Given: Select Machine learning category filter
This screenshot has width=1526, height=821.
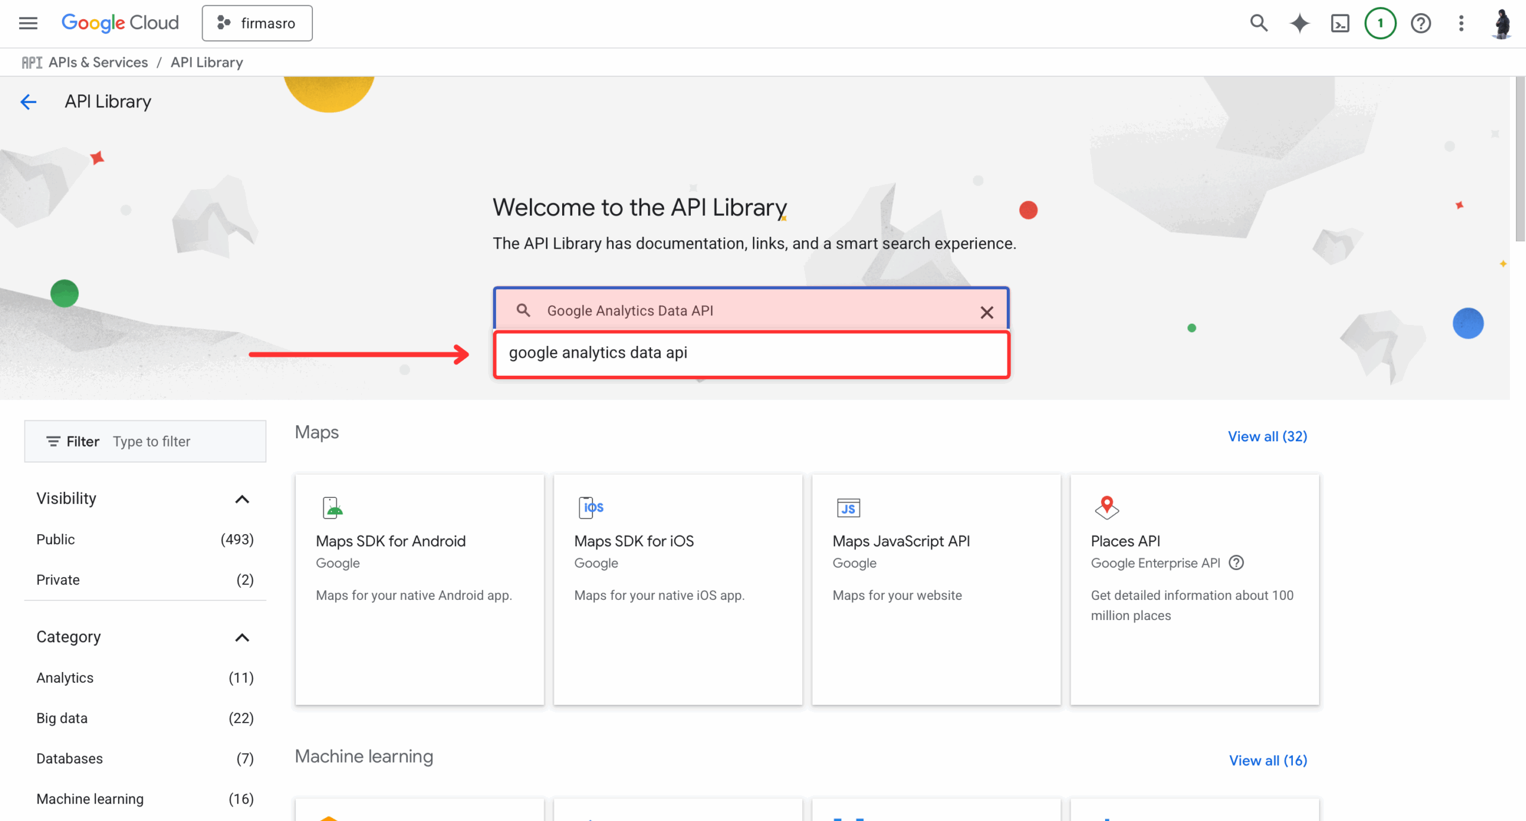Looking at the screenshot, I should [x=145, y=800].
